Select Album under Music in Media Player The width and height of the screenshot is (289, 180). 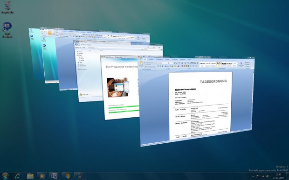pos(83,59)
